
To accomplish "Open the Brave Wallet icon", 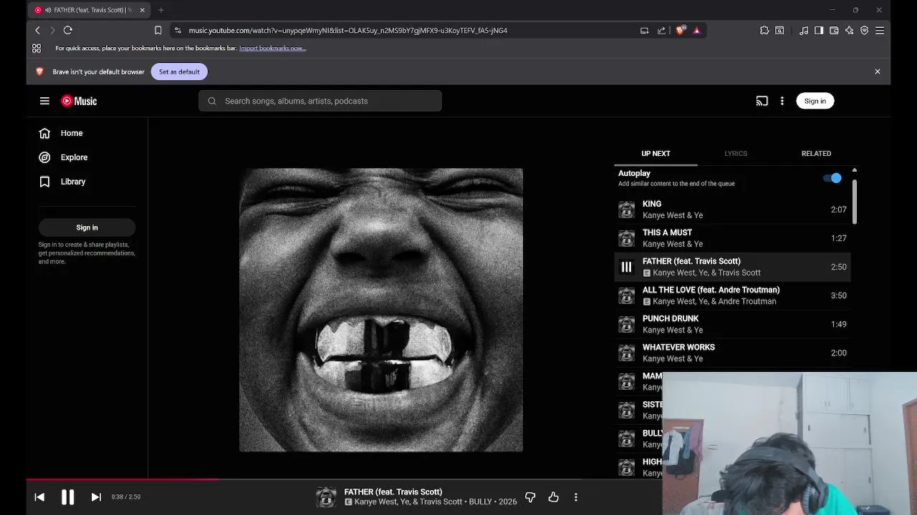I will 834,30.
